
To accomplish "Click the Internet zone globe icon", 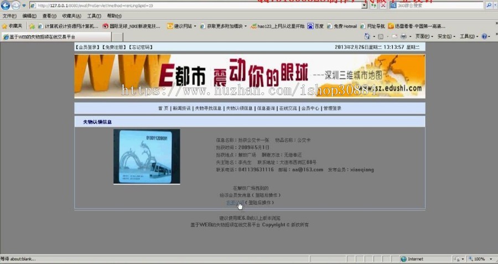I will point(404,259).
